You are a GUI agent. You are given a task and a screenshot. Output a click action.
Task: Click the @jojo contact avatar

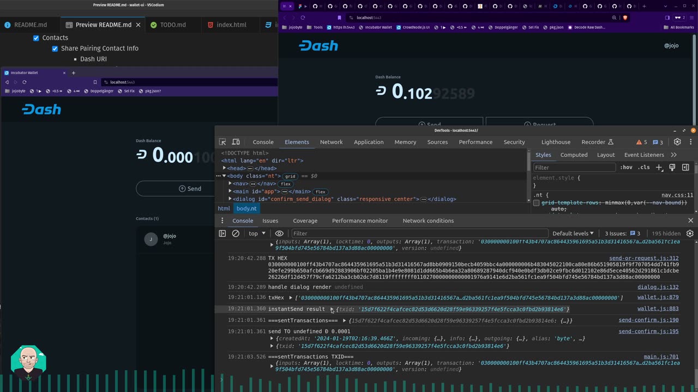(151, 239)
